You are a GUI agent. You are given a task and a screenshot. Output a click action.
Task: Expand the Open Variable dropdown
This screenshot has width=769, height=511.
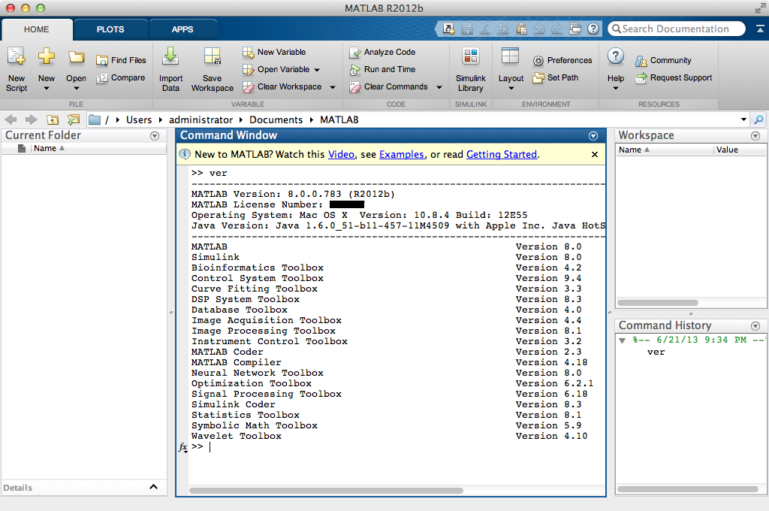click(317, 70)
